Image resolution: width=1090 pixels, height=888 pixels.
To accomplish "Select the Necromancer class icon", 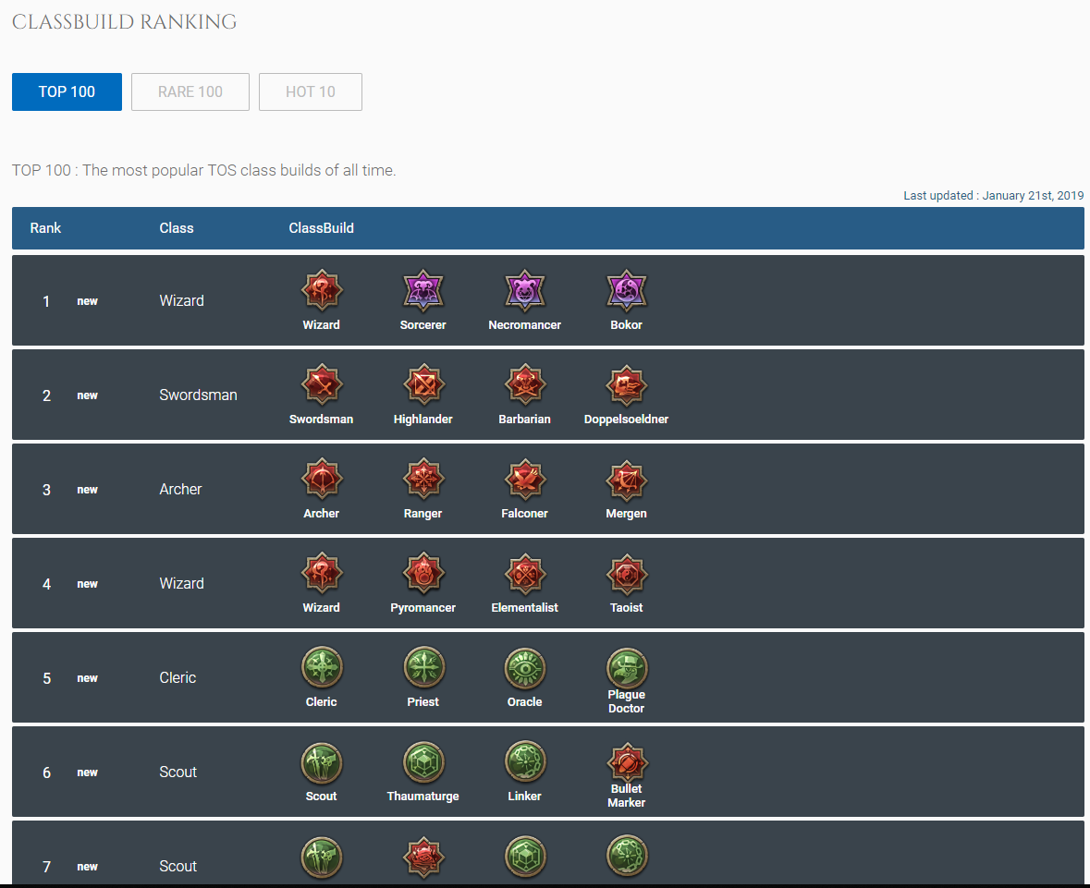I will click(525, 292).
